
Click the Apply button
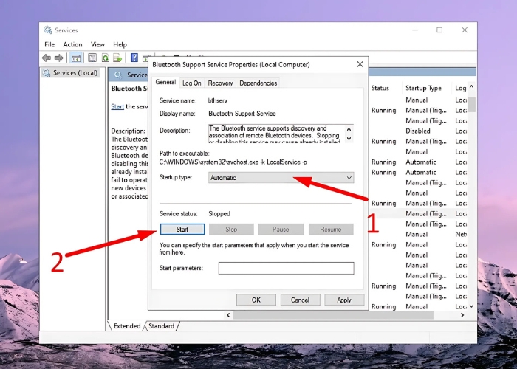[x=344, y=300]
